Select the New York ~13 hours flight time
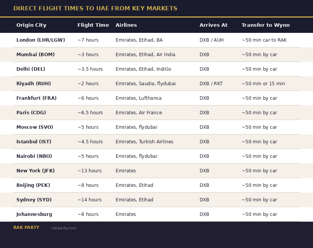Viewport: 313px width, 248px height. click(x=89, y=171)
